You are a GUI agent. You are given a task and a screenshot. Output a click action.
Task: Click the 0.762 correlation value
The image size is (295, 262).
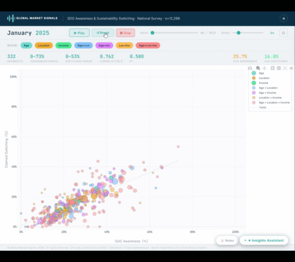(x=107, y=56)
